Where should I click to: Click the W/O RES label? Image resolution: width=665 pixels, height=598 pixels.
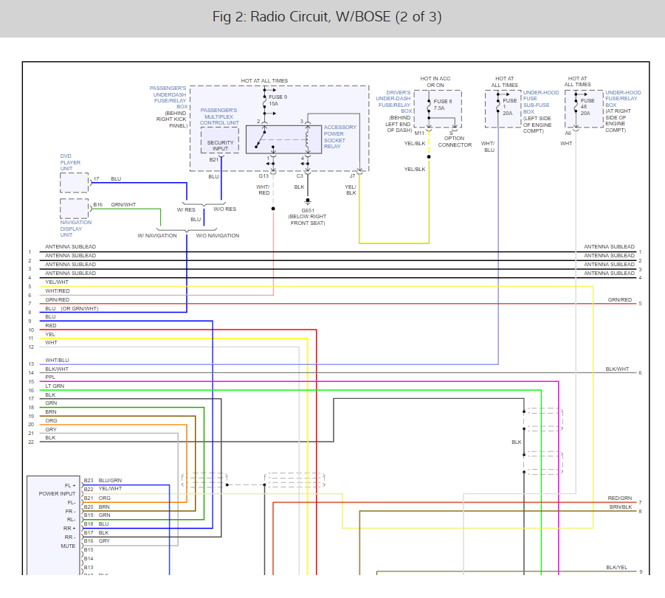224,209
